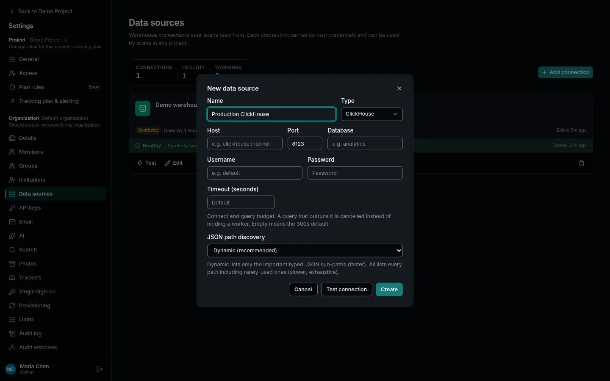Image resolution: width=610 pixels, height=381 pixels.
Task: Open Limits settings
Action: tap(55, 320)
